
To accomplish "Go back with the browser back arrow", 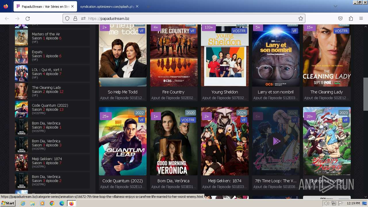I will coord(7,18).
